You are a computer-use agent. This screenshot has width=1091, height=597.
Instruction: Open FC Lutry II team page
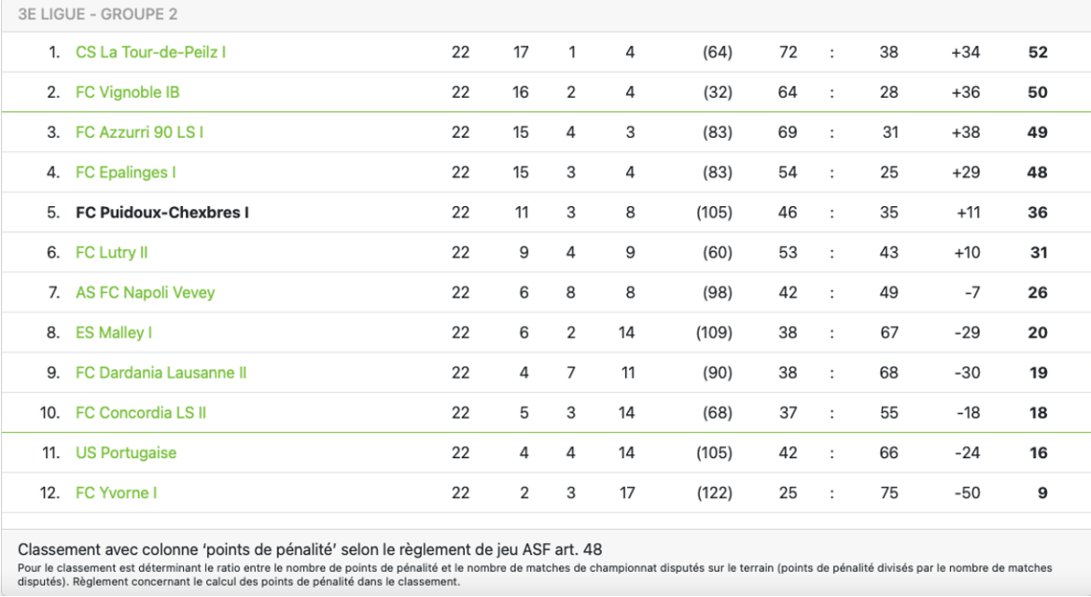pyautogui.click(x=111, y=253)
